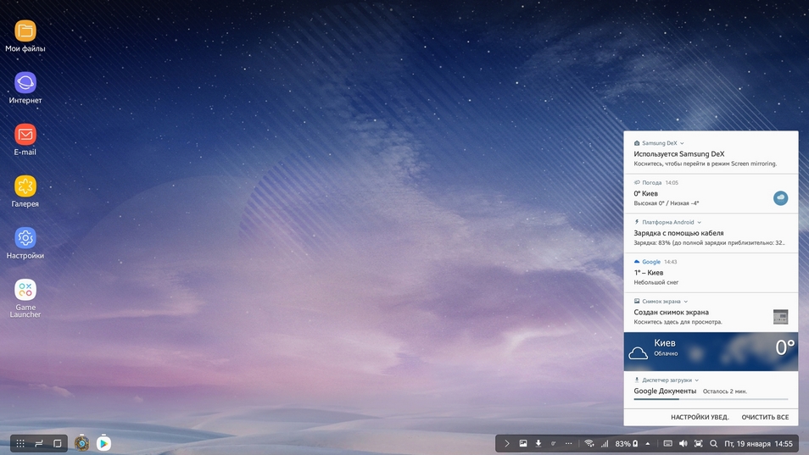The height and width of the screenshot is (455, 809).
Task: Open the screenshot created notification
Action: [x=711, y=313]
